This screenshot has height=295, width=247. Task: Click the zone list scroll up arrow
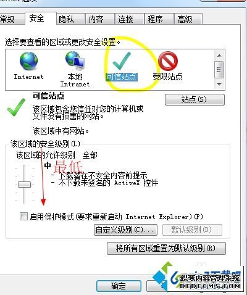(219, 56)
